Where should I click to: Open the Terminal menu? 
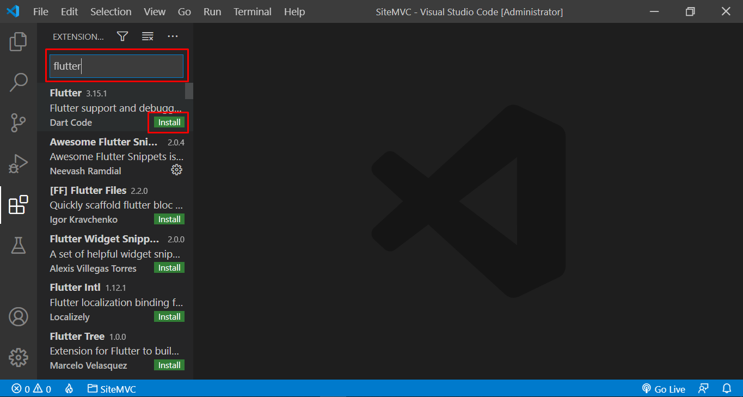click(253, 11)
